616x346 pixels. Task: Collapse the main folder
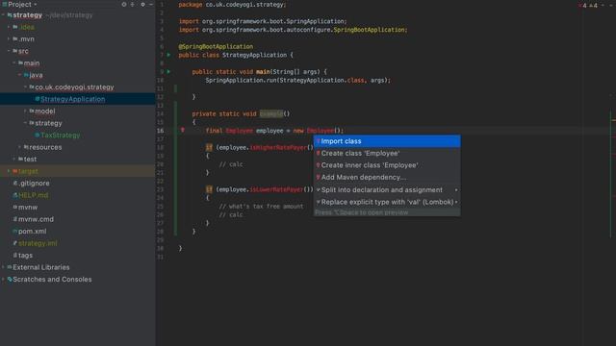point(14,62)
